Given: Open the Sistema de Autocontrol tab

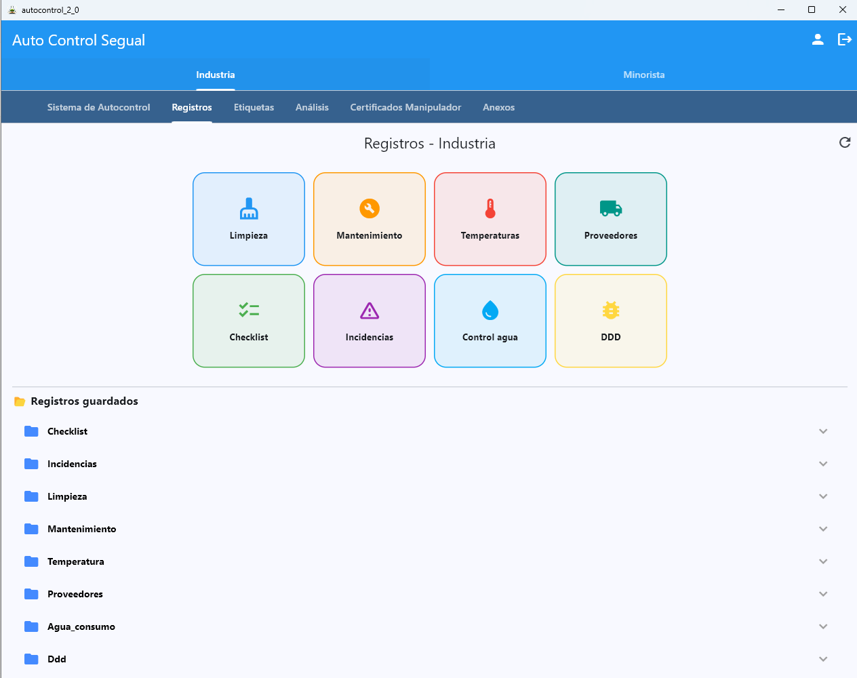Looking at the screenshot, I should (99, 107).
